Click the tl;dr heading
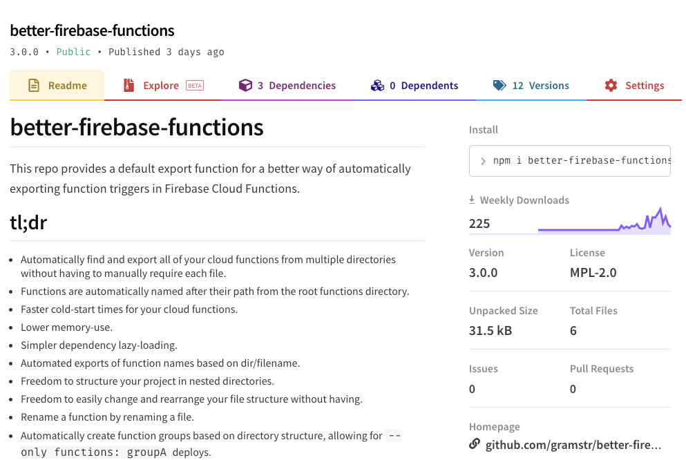 [29, 222]
